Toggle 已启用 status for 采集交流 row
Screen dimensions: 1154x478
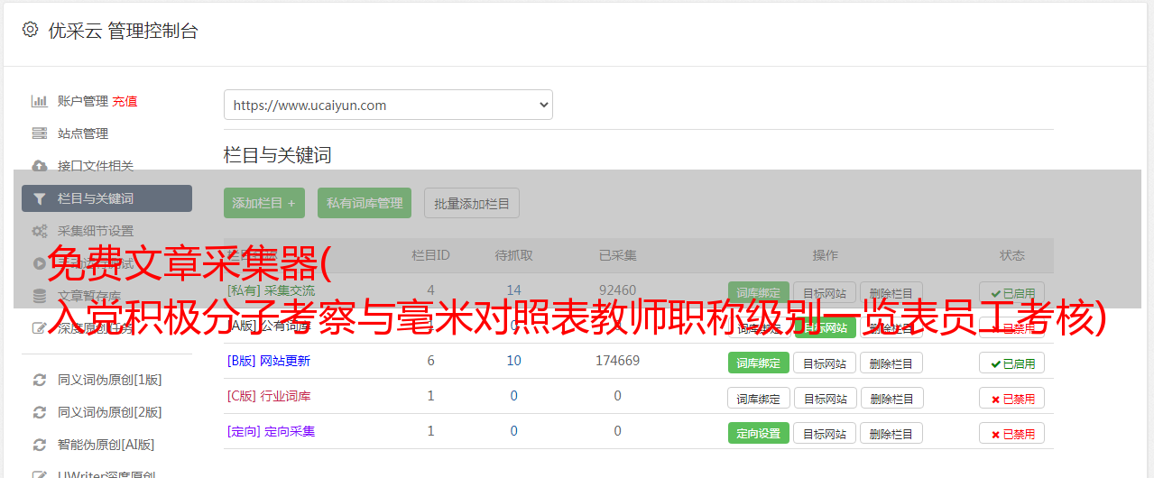click(x=1011, y=292)
